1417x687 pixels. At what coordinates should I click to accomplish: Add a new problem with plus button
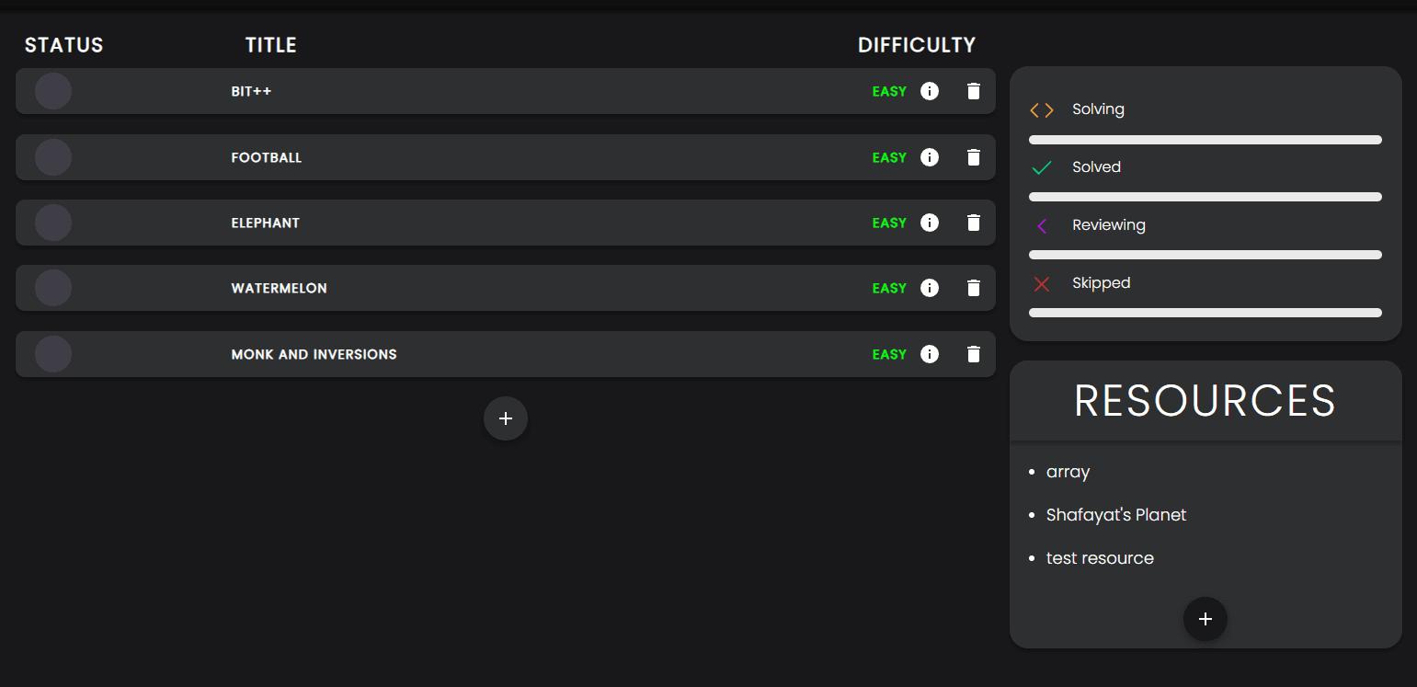coord(506,418)
